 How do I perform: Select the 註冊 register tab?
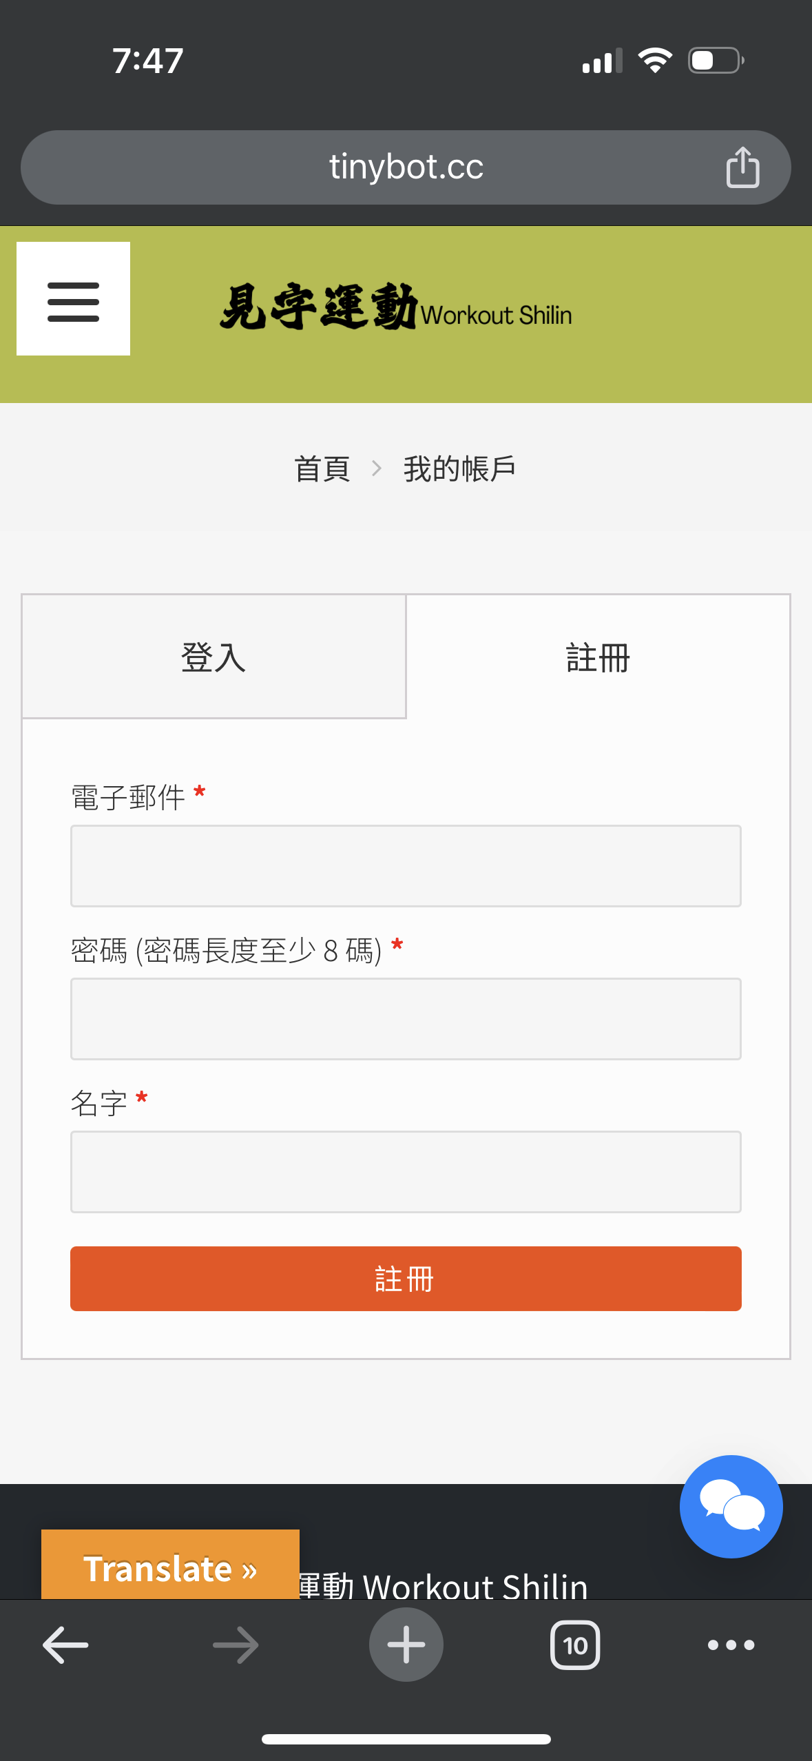click(598, 657)
